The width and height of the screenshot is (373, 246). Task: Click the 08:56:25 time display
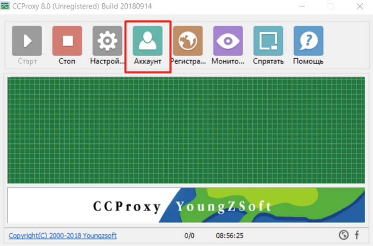(x=230, y=236)
